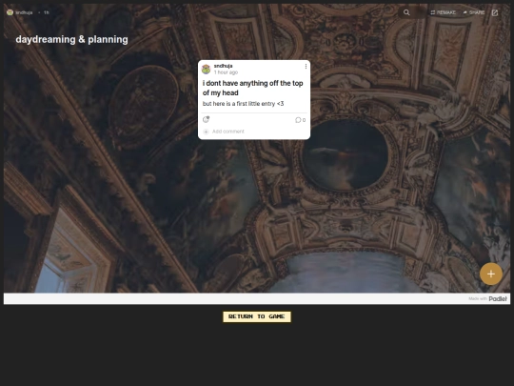The width and height of the screenshot is (514, 386).
Task: Open the post's three-dot options menu
Action: tap(306, 67)
